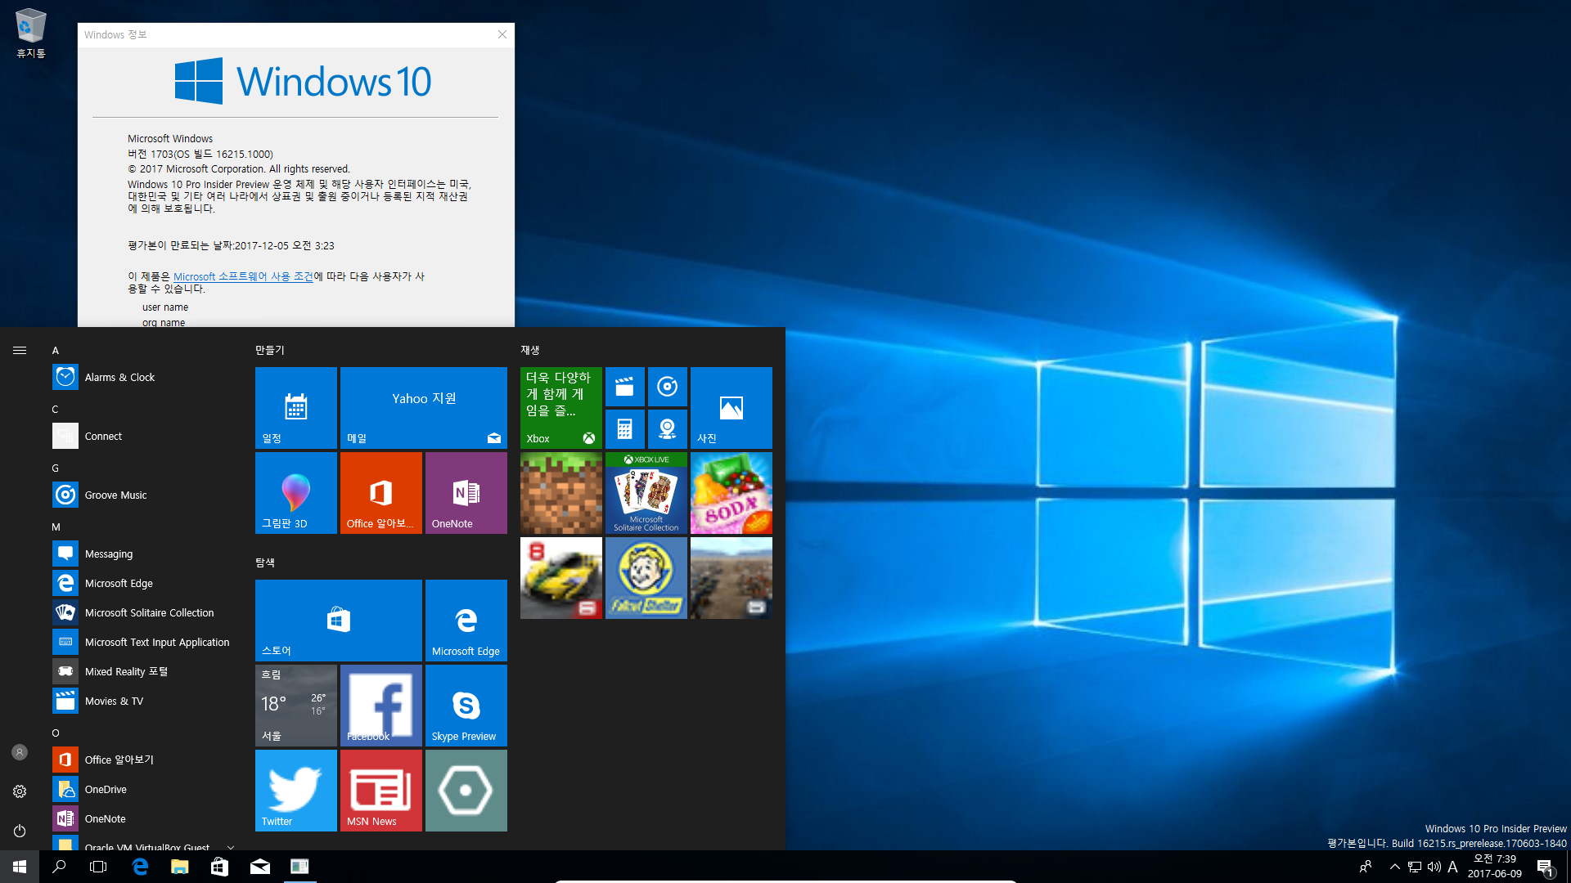Open the Candy Crush Soda tile

coord(731,493)
